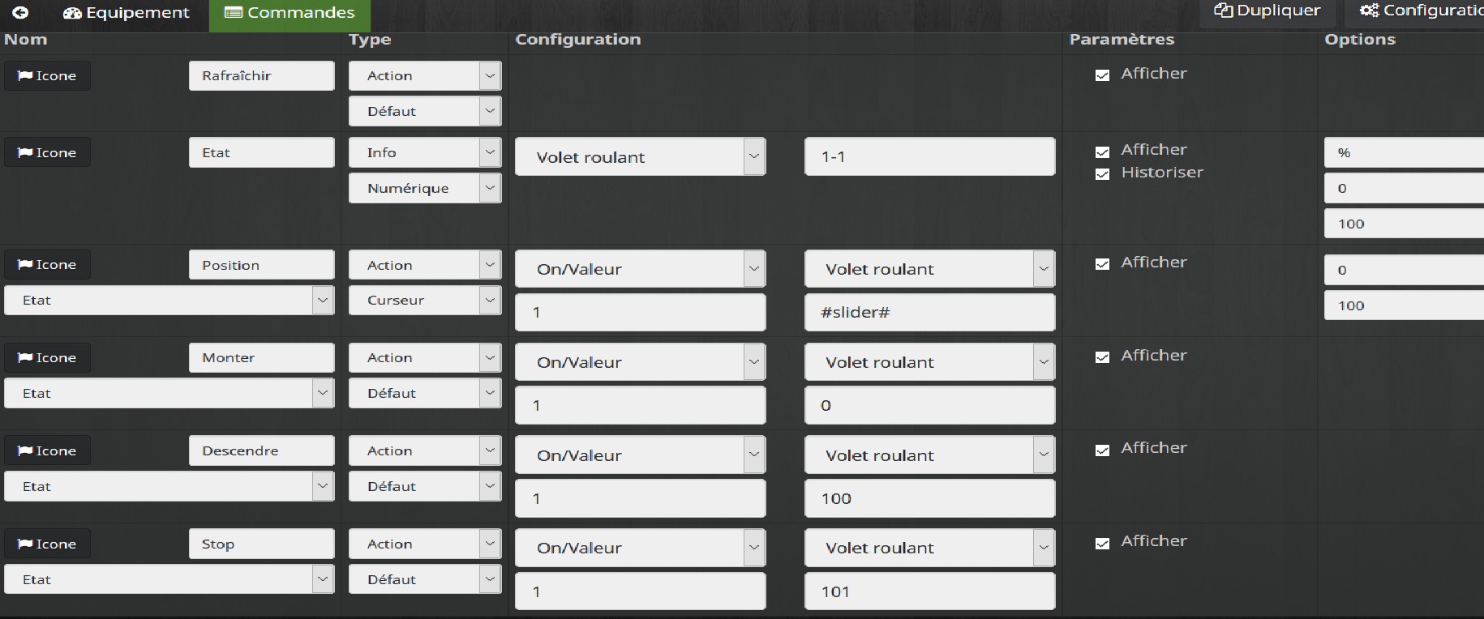Click the back arrow icon

pos(20,12)
